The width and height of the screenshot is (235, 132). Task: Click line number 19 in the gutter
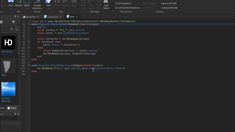click(23, 74)
